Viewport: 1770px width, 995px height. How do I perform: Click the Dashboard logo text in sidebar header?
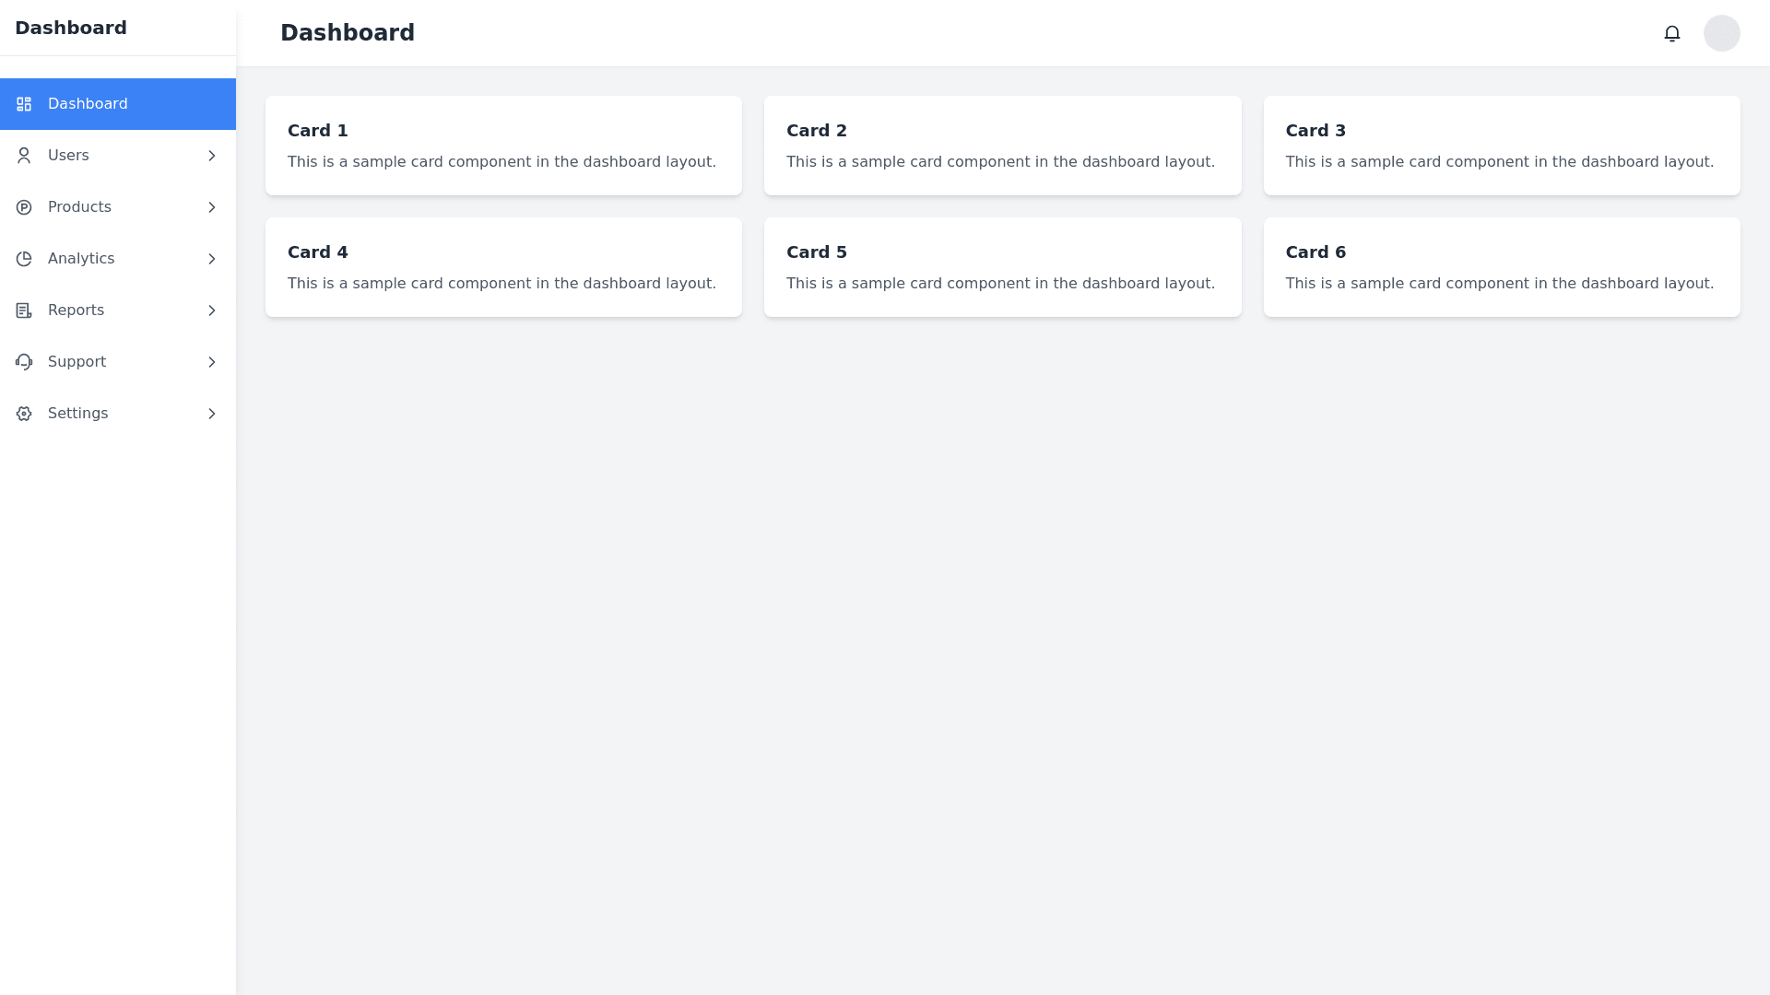pos(71,28)
